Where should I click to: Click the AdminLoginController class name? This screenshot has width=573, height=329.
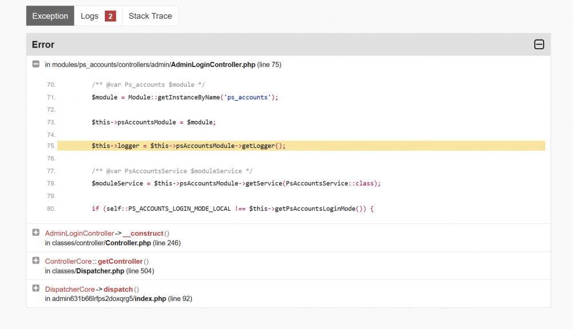tap(79, 233)
